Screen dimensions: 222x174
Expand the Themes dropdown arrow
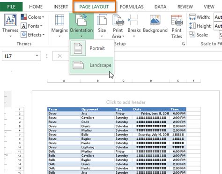coord(10,36)
